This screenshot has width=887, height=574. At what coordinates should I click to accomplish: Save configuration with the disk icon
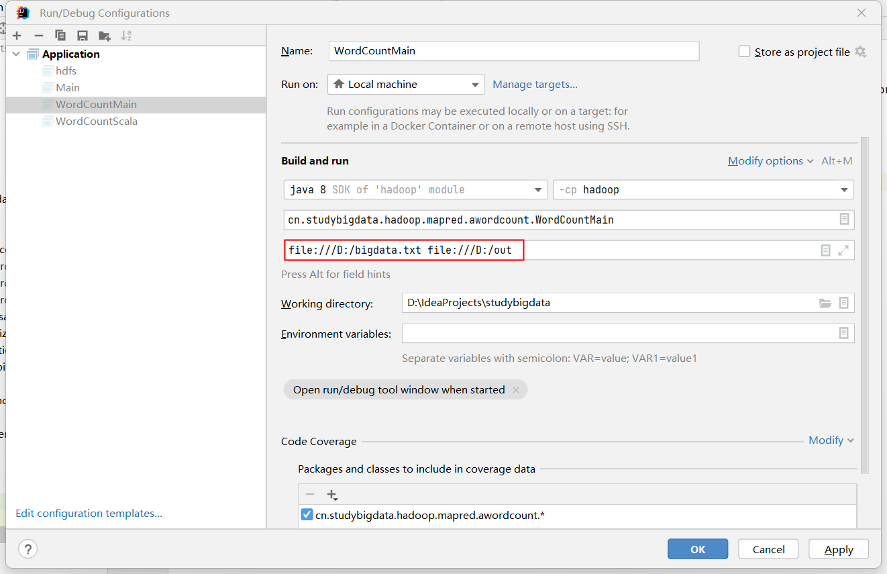pyautogui.click(x=83, y=36)
